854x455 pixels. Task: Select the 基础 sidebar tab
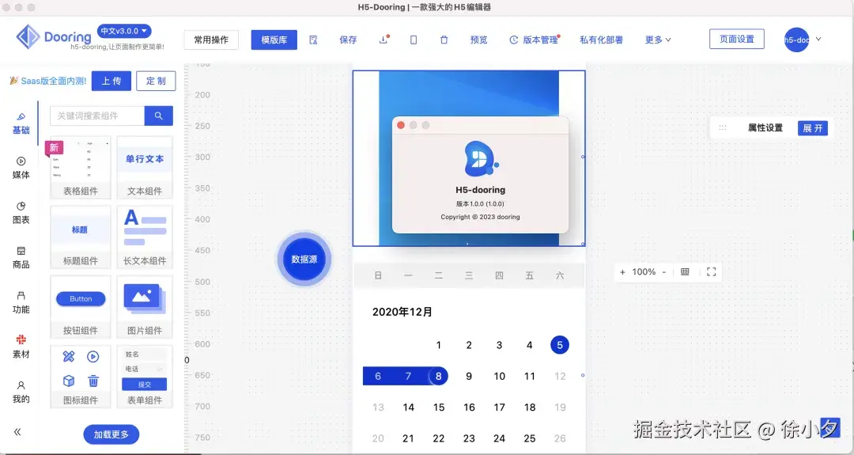tap(21, 123)
